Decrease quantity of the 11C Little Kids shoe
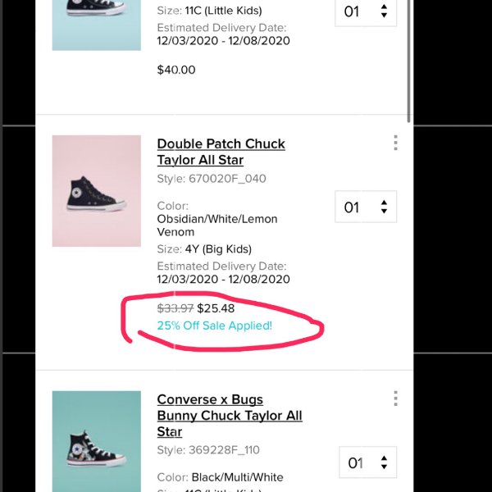Viewport: 492px width, 492px height. (x=384, y=15)
